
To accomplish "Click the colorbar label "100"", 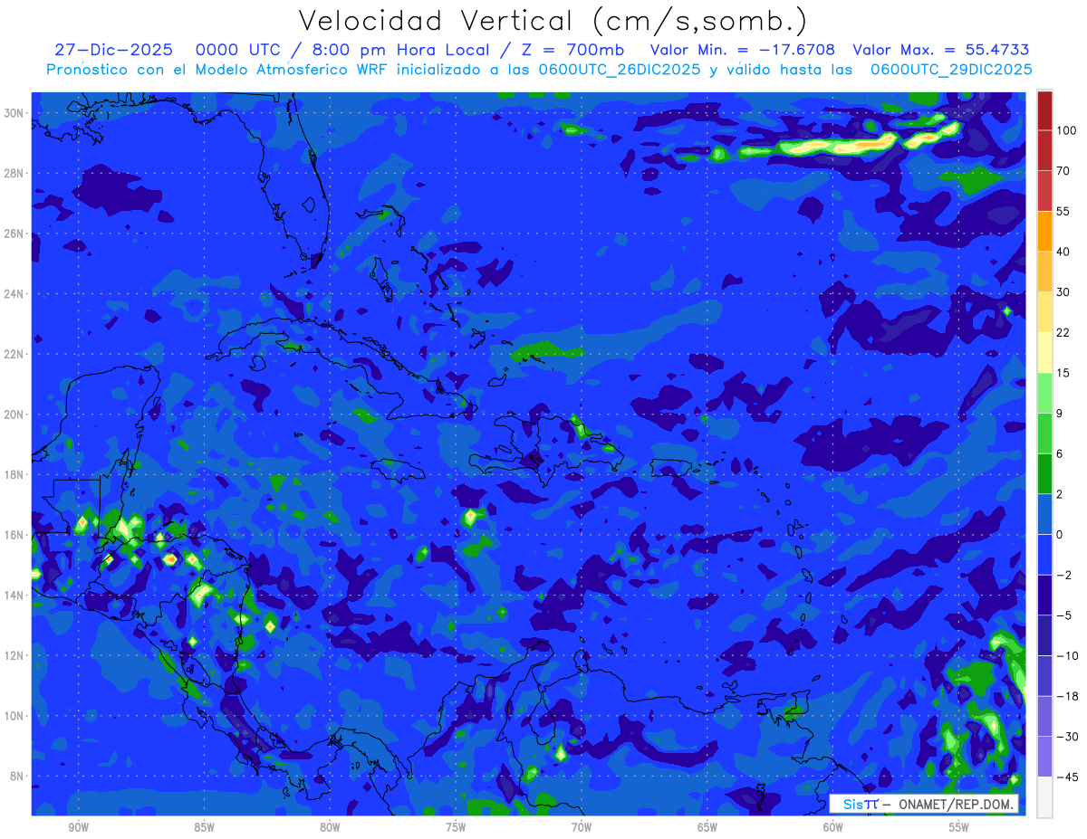I will [1066, 130].
